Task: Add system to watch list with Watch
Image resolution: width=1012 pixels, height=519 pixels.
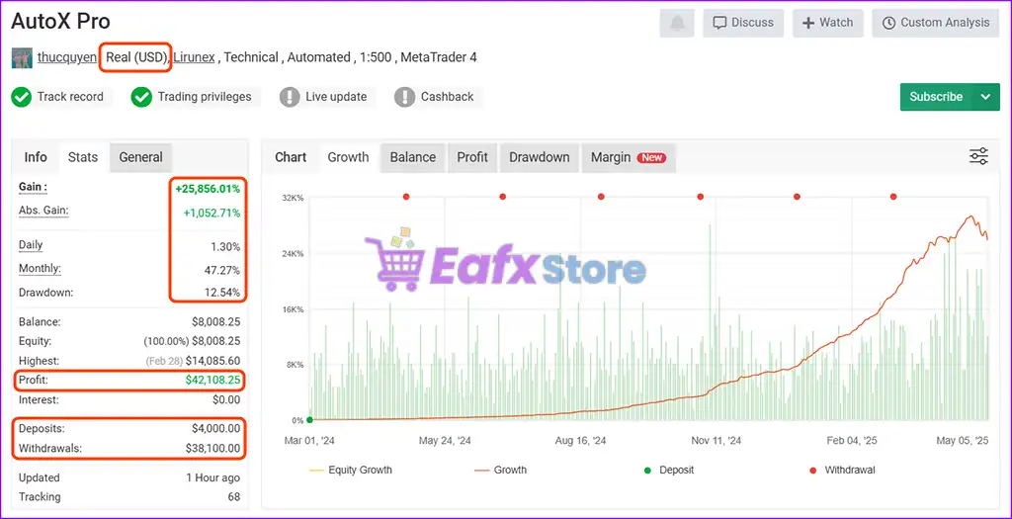Action: click(827, 24)
